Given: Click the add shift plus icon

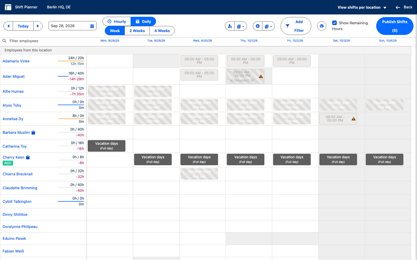Looking at the screenshot, I should (x=257, y=26).
